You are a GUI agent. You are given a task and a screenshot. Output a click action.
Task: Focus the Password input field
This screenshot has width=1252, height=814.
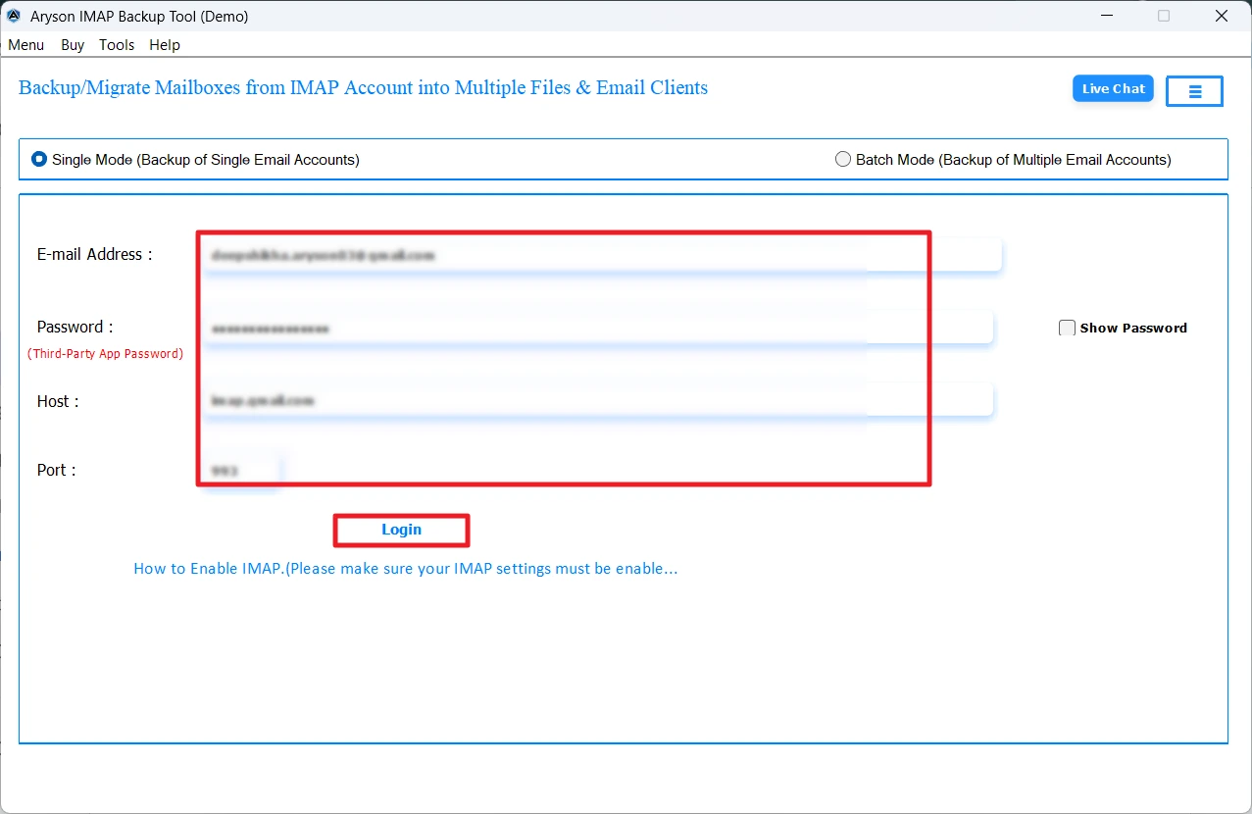597,329
